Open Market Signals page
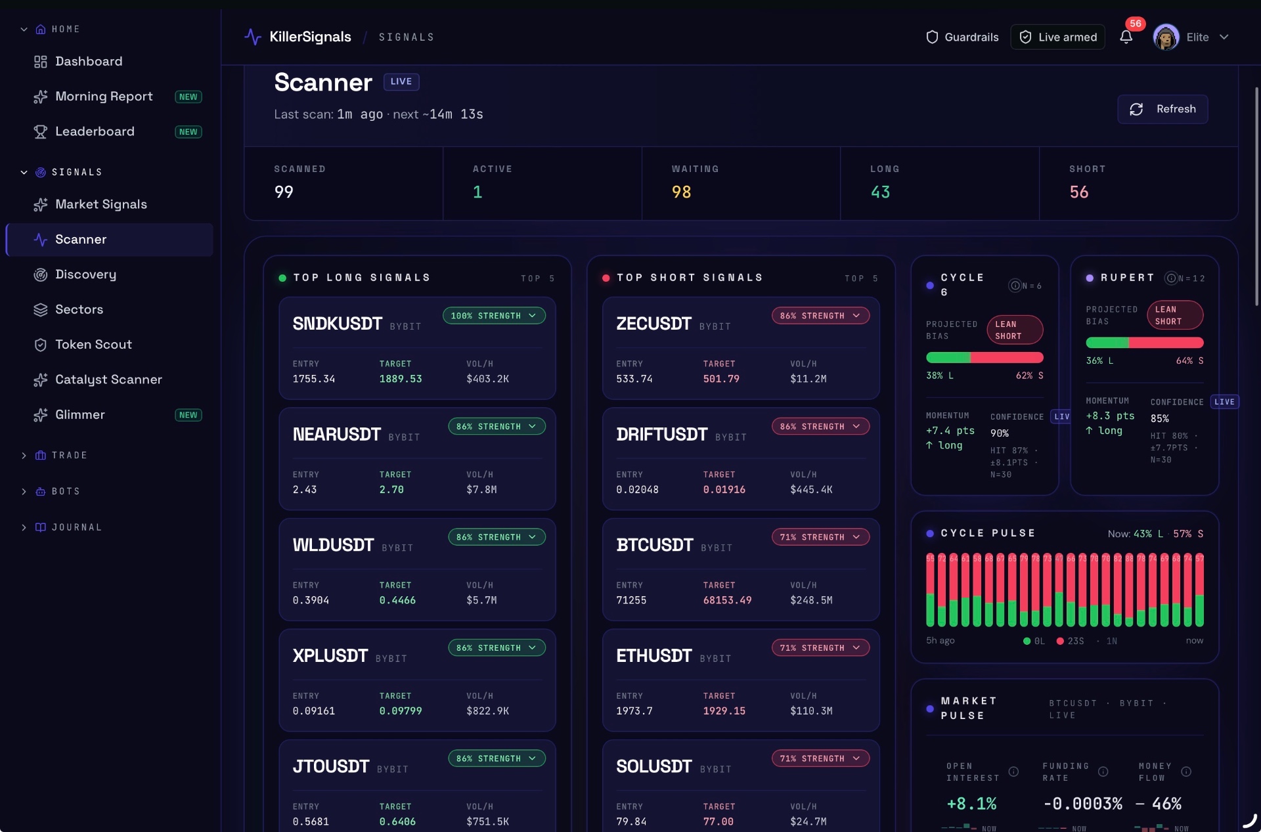 pos(109,204)
